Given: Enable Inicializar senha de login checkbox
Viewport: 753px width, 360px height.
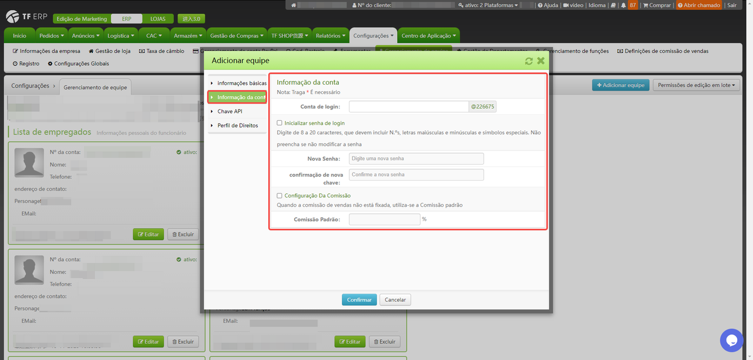Looking at the screenshot, I should tap(279, 123).
